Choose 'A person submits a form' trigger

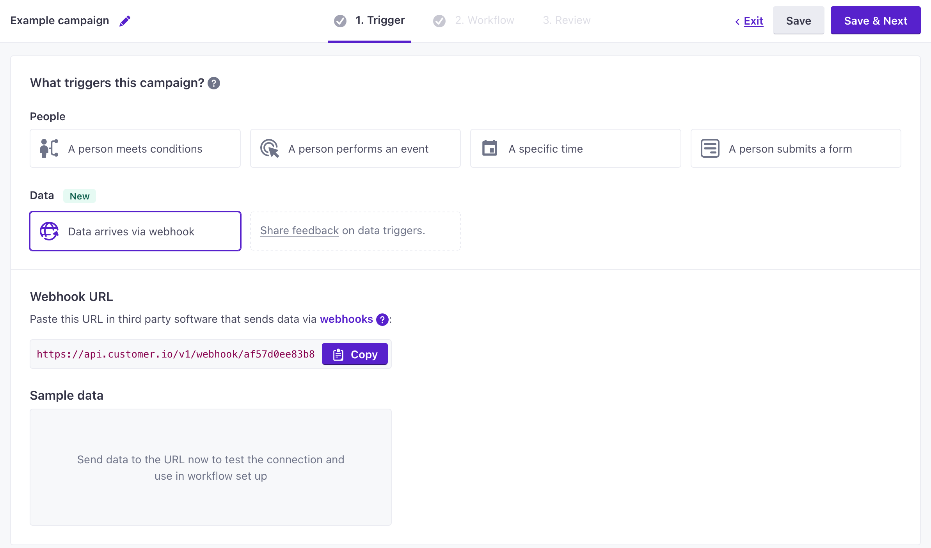[796, 148]
